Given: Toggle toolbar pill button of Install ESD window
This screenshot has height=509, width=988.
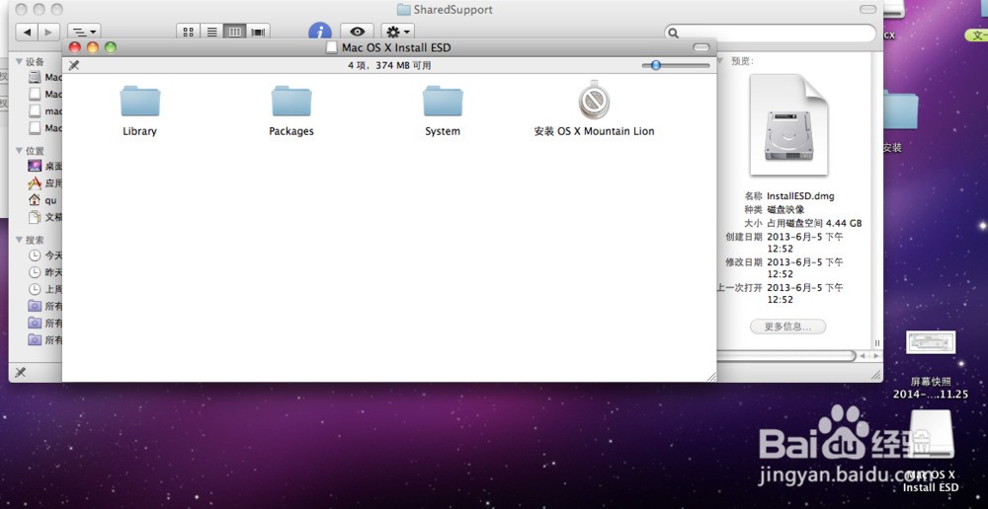Looking at the screenshot, I should 700,47.
